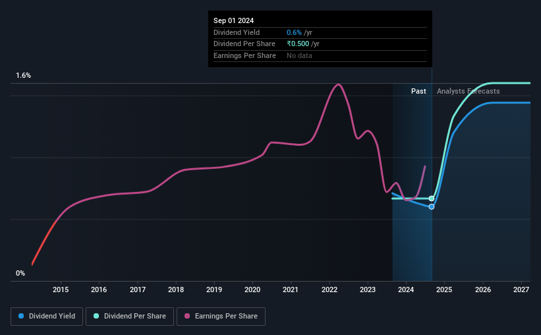Image resolution: width=541 pixels, height=335 pixels.
Task: Click the teal Dividend Per Share legend dot
Action: [x=96, y=316]
